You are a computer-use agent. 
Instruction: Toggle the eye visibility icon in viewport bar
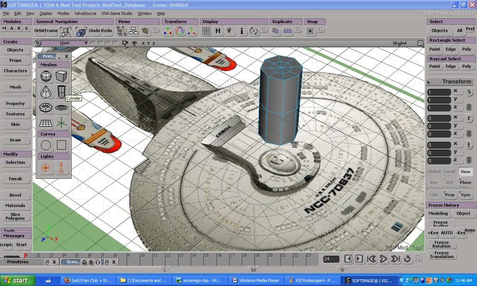pos(134,43)
